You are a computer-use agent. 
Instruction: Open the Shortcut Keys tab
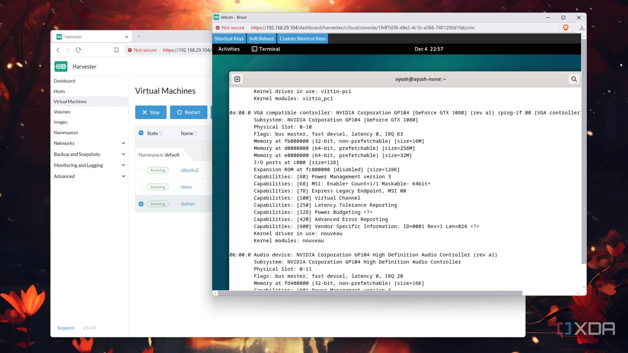pyautogui.click(x=229, y=38)
